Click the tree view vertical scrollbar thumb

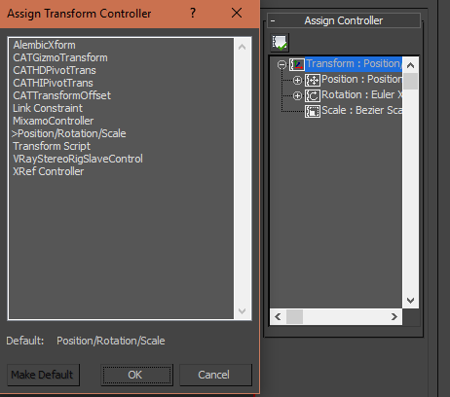410,81
